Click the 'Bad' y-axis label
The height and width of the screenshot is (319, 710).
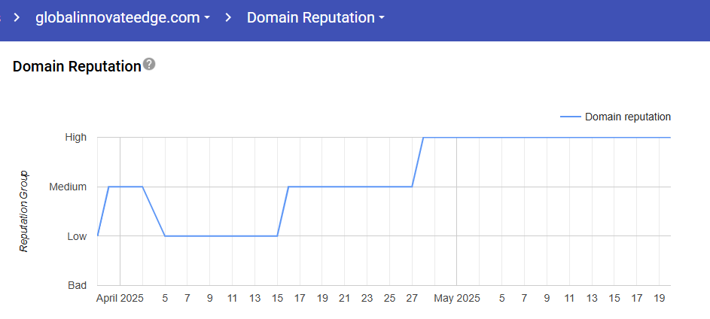point(77,285)
